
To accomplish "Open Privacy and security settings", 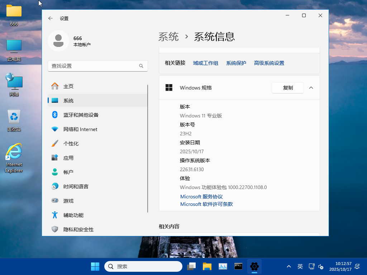I will pyautogui.click(x=78, y=230).
